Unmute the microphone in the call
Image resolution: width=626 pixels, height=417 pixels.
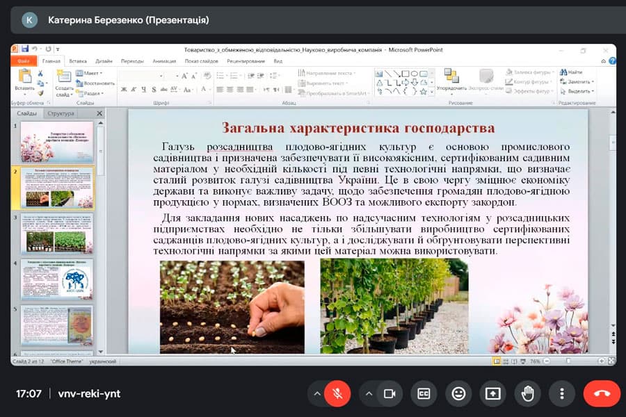tap(337, 393)
